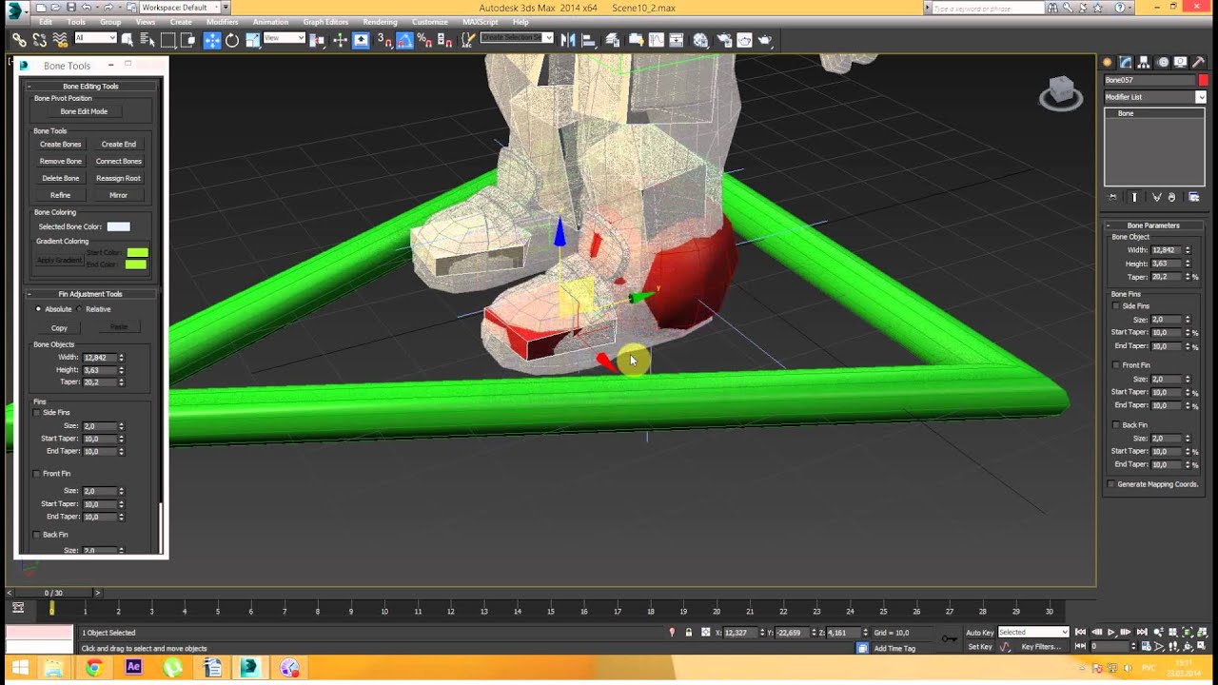Image resolution: width=1218 pixels, height=685 pixels.
Task: Open the Customize menu
Action: coord(430,22)
